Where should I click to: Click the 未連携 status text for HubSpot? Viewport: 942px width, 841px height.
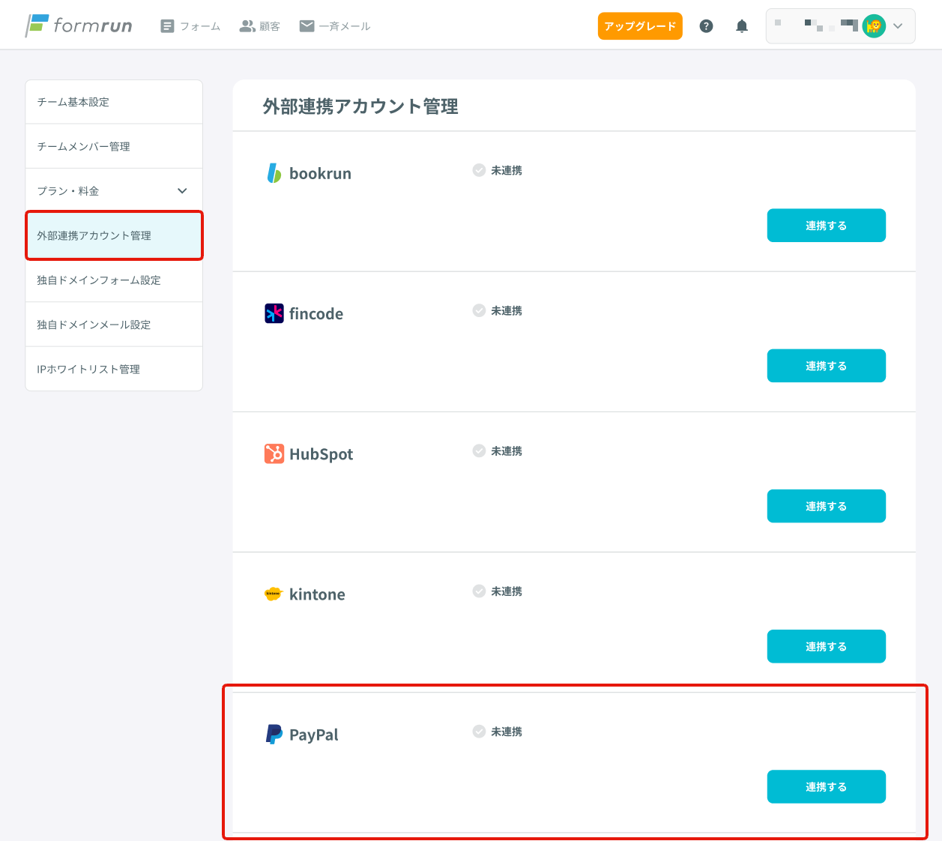coord(507,450)
